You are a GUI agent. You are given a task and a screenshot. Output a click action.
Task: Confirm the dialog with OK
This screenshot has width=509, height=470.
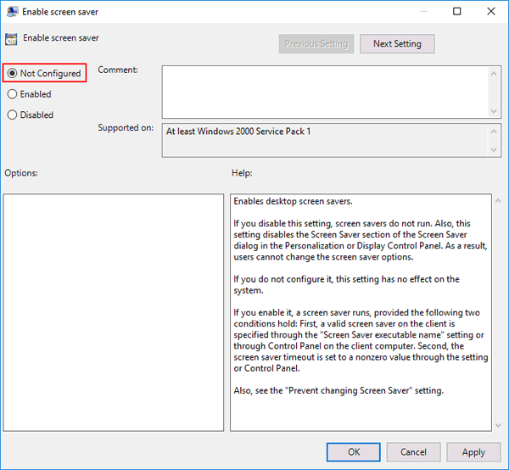coord(354,452)
